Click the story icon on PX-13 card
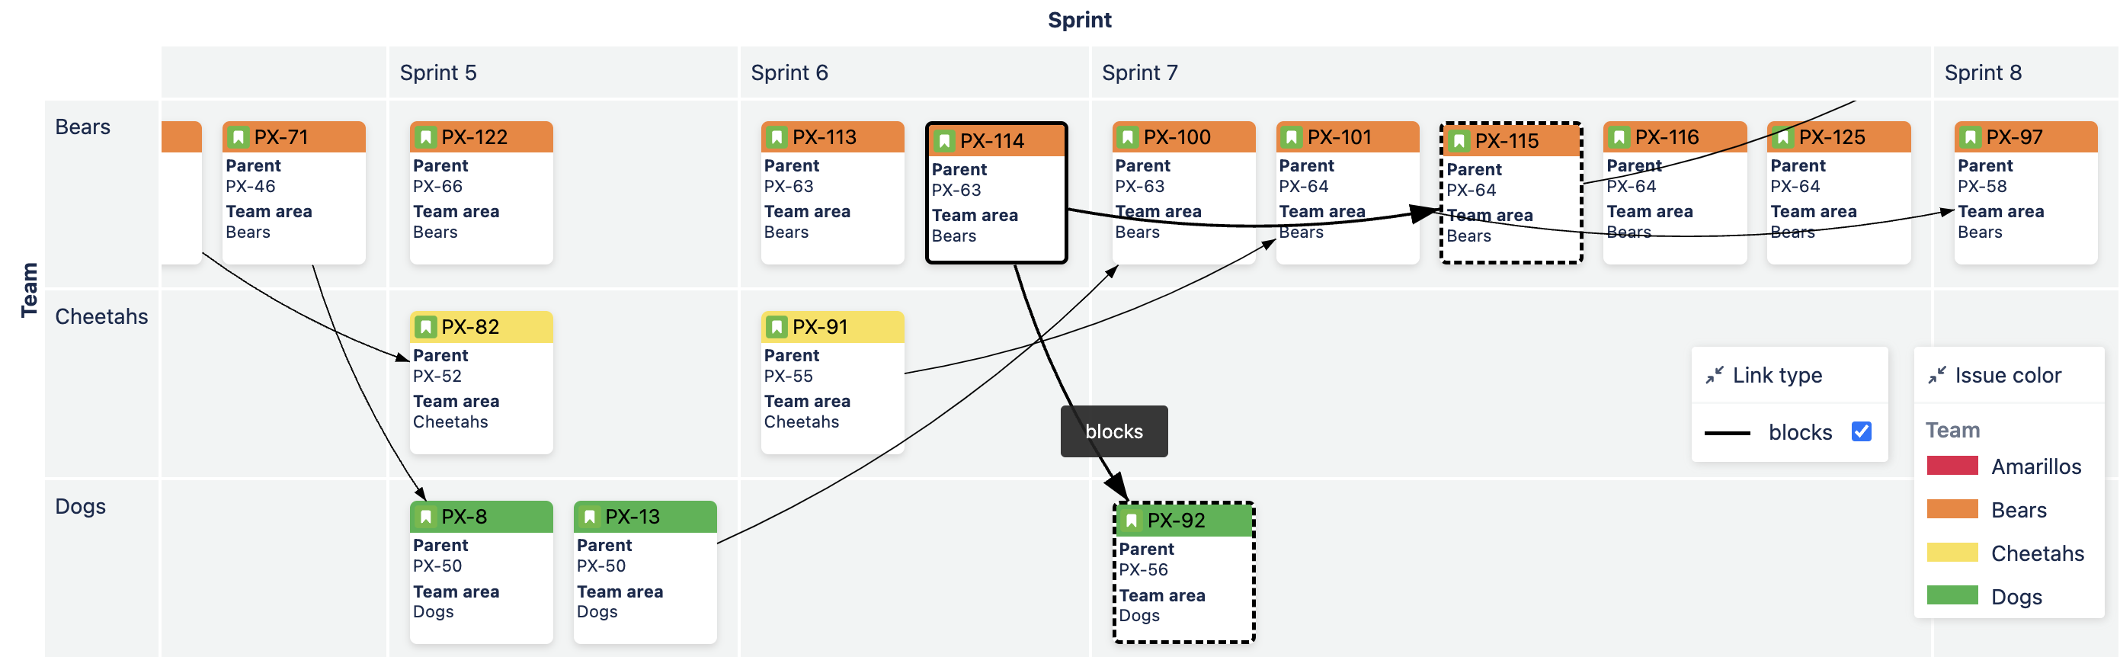Image resolution: width=2120 pixels, height=657 pixels. point(589,517)
